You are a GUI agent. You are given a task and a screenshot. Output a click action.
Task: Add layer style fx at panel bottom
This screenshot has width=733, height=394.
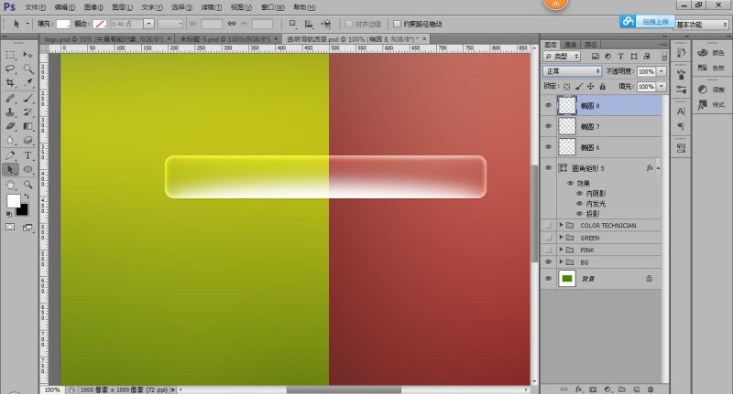pyautogui.click(x=578, y=389)
